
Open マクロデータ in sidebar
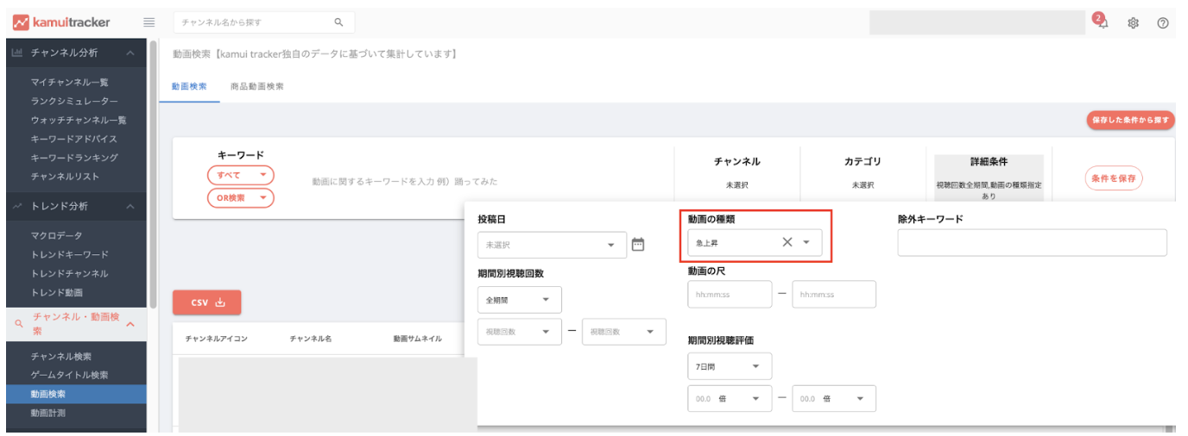pyautogui.click(x=56, y=236)
